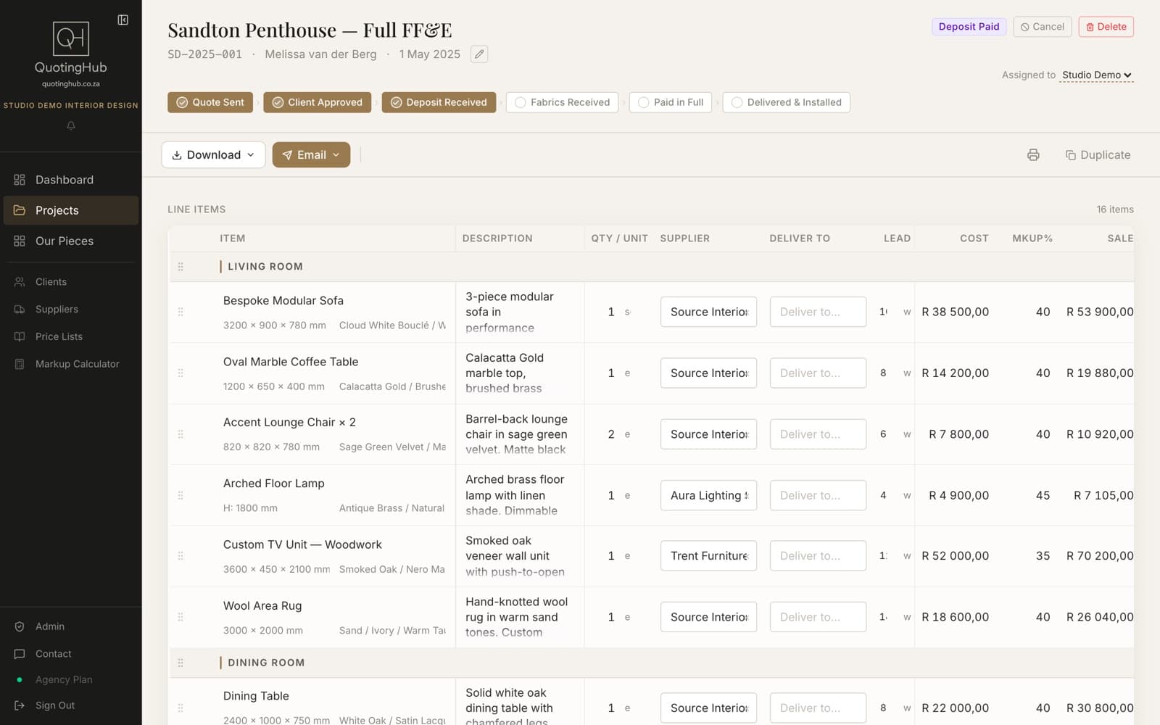Open supplier dropdown for Custom TV Unit
1160x725 pixels.
708,556
